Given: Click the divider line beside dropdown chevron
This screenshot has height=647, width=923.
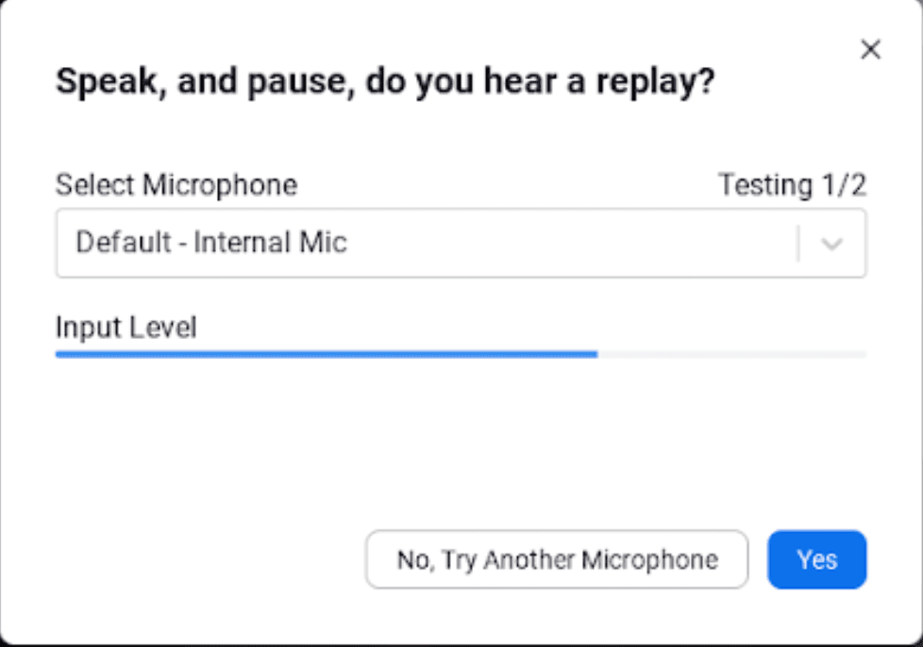Looking at the screenshot, I should tap(798, 243).
